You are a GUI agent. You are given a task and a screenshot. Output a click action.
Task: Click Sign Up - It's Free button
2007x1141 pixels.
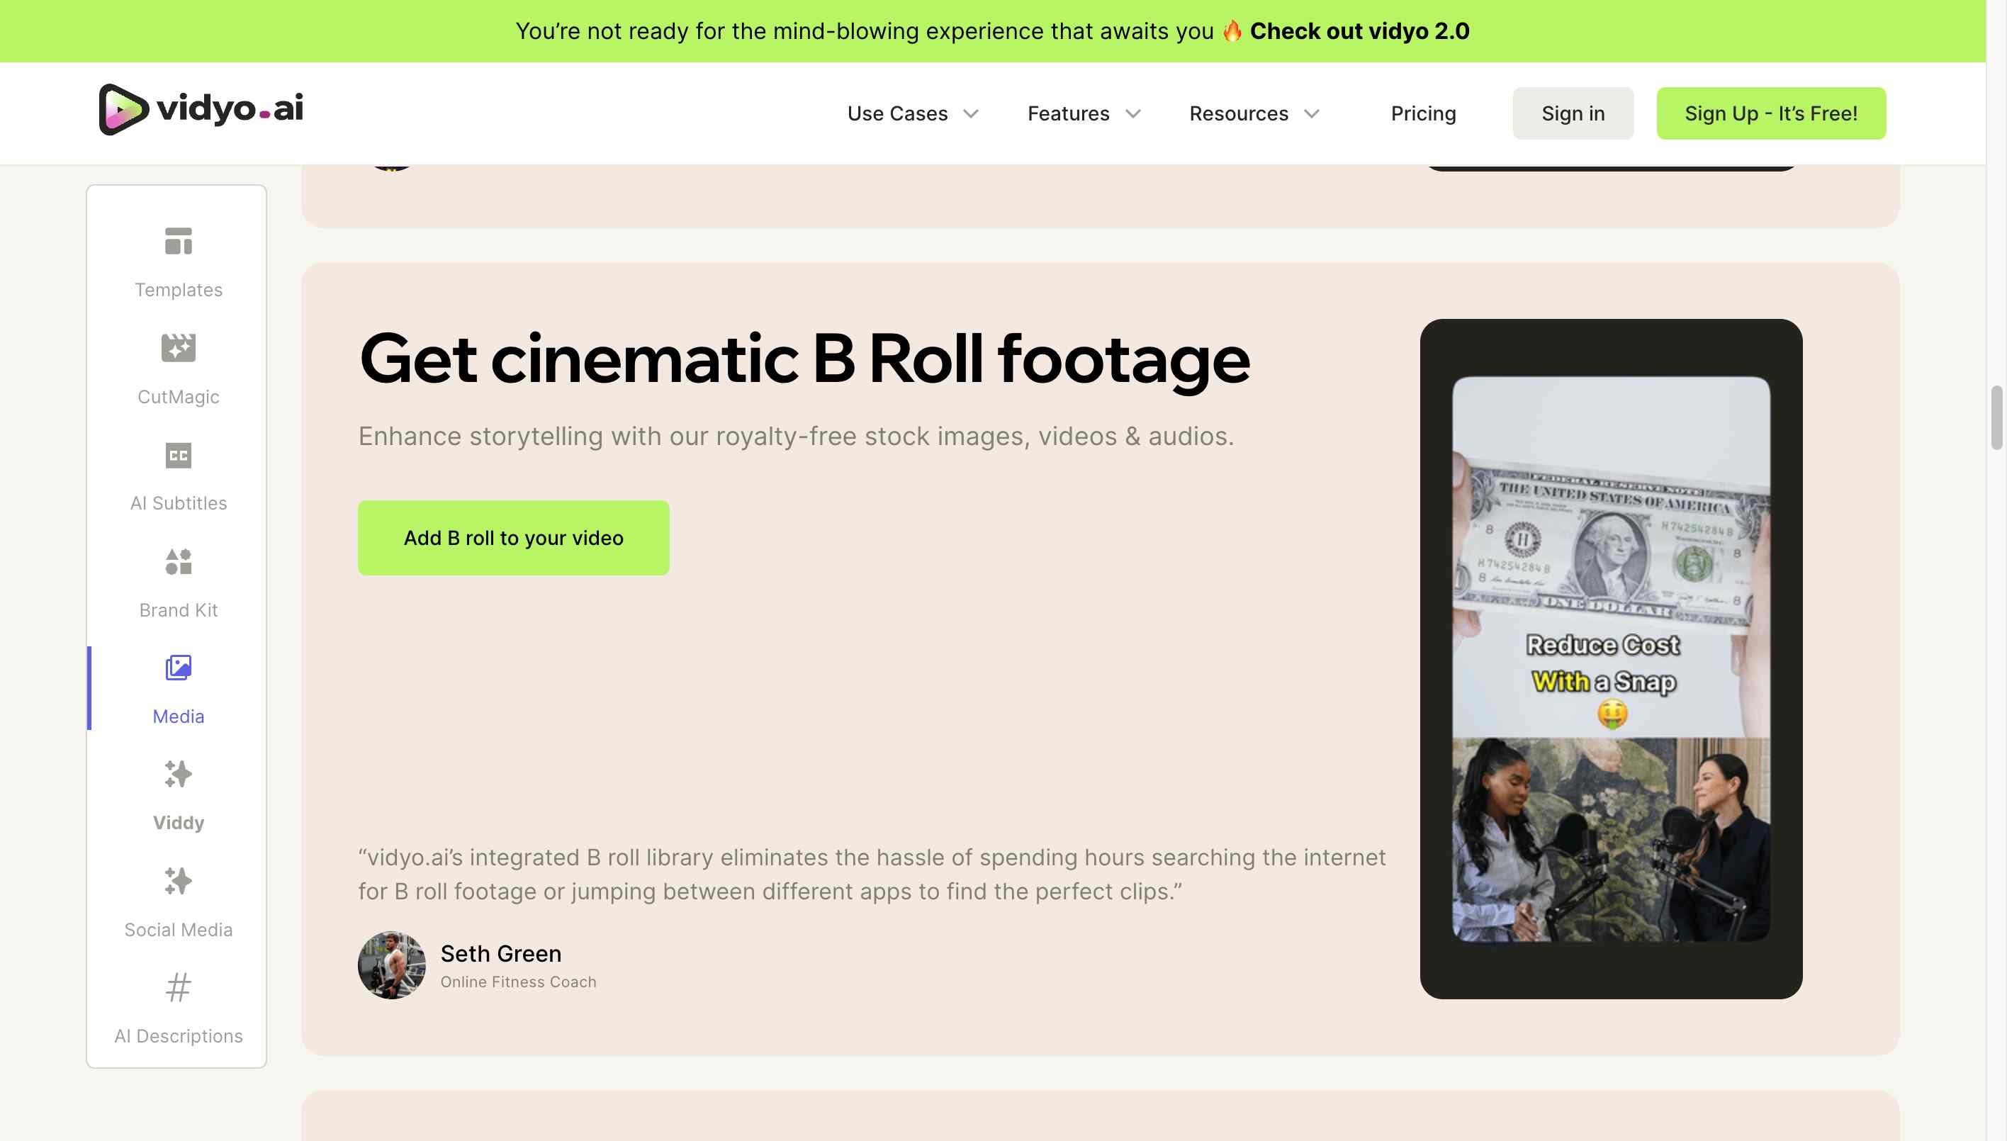[1771, 113]
